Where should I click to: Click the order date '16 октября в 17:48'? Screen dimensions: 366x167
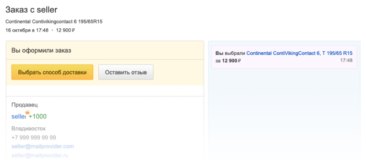[27, 30]
